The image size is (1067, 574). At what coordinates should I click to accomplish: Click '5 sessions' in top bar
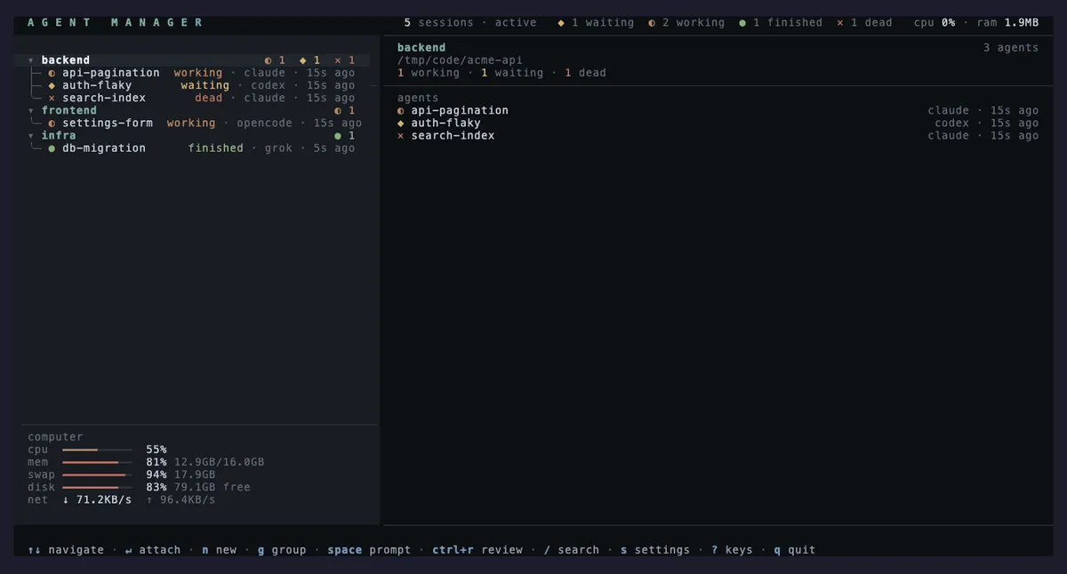pos(438,22)
